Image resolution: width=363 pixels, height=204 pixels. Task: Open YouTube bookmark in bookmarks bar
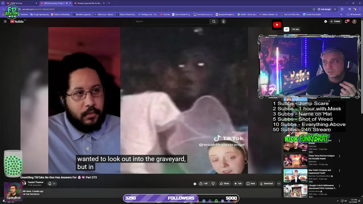click(165, 14)
